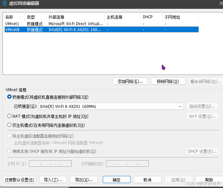223x188 pixels.
Task: Click the 自动设置(U)... button
Action: click(x=202, y=106)
